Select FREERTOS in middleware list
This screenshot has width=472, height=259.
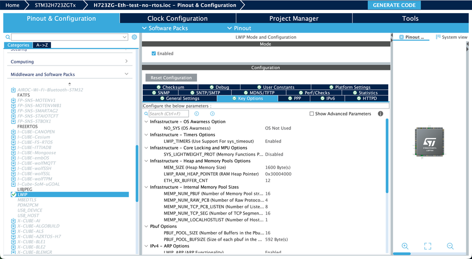coord(27,126)
